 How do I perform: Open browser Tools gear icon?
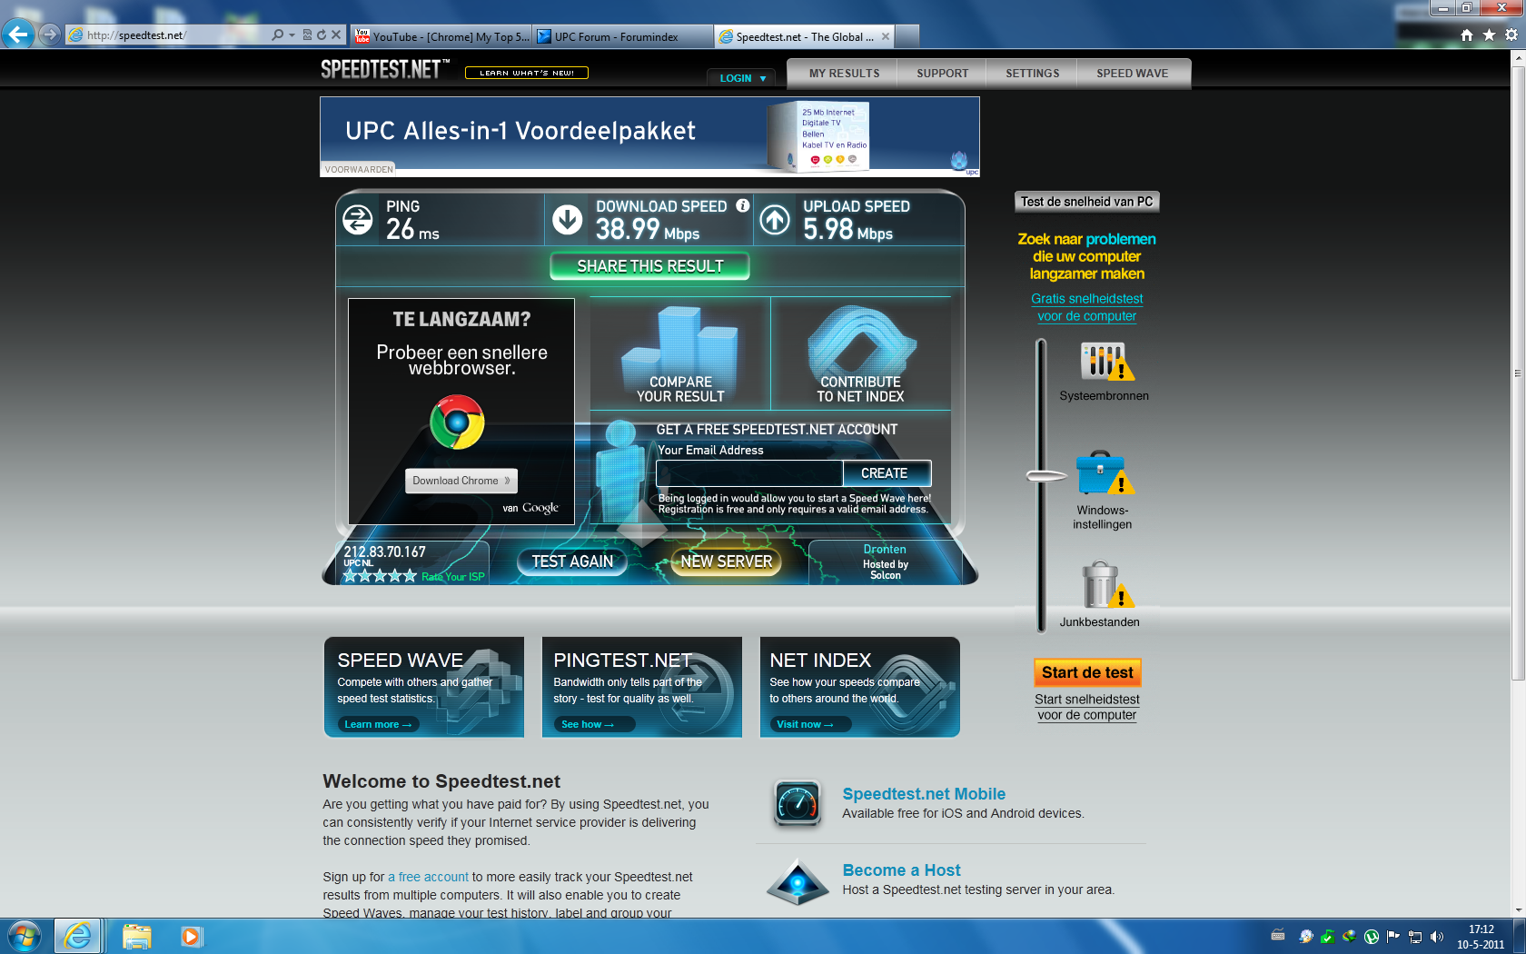[1511, 35]
